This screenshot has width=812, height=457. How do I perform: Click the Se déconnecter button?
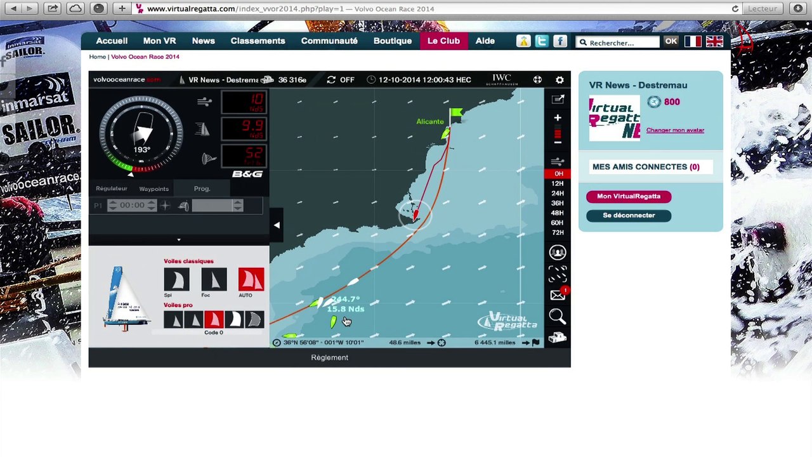[629, 215]
